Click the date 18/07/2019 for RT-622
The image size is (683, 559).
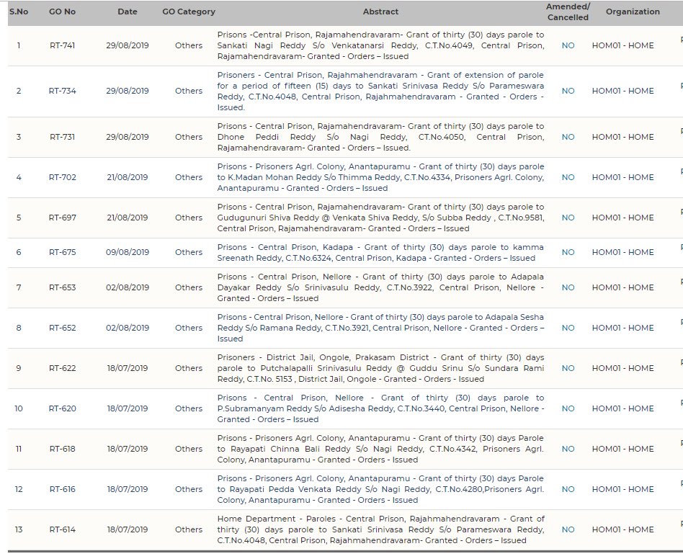128,368
